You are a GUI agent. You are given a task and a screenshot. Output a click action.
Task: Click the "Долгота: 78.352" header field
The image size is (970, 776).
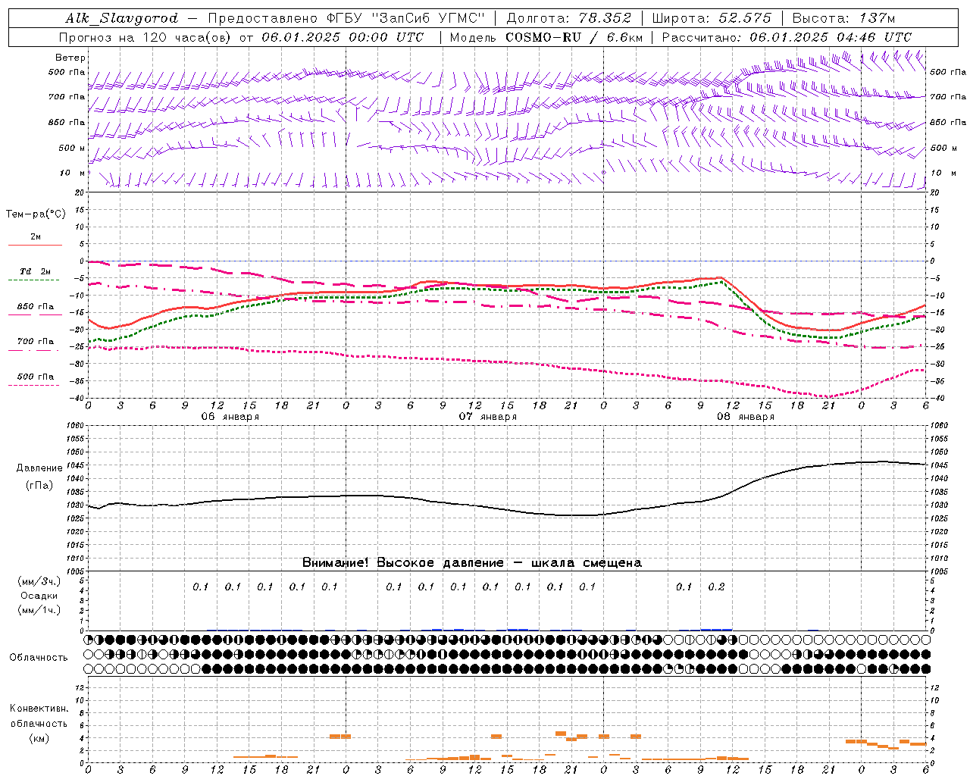coord(568,18)
